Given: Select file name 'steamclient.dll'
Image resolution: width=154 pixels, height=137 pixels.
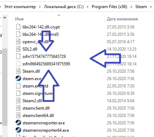Looking at the screenshot, I should coord(36,108).
